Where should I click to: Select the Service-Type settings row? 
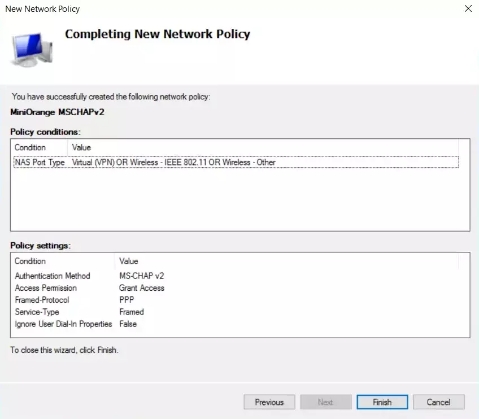point(36,312)
